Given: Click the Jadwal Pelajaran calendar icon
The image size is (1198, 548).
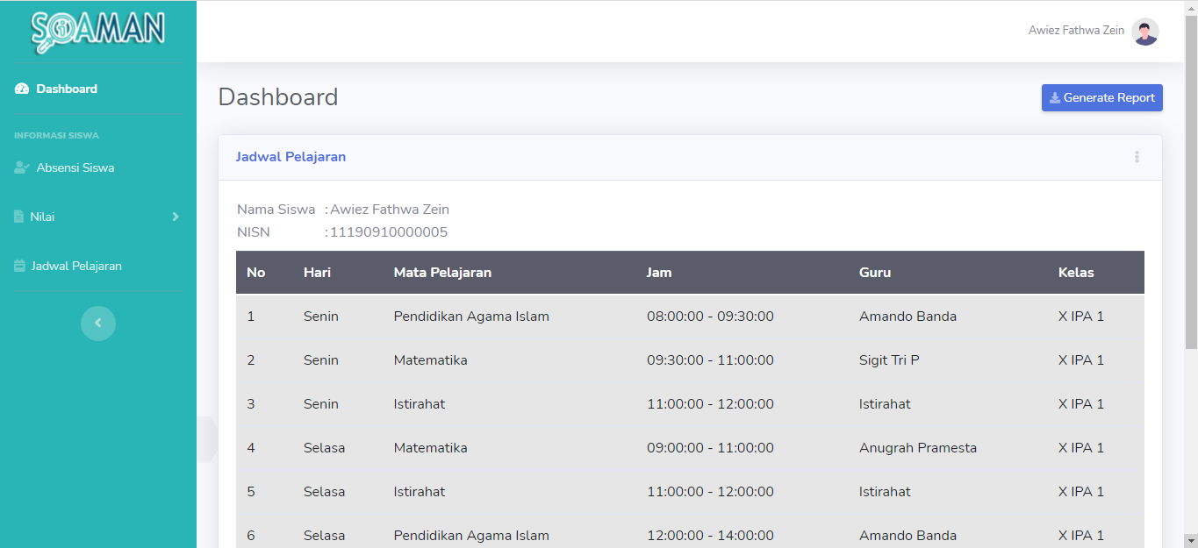Looking at the screenshot, I should (19, 266).
